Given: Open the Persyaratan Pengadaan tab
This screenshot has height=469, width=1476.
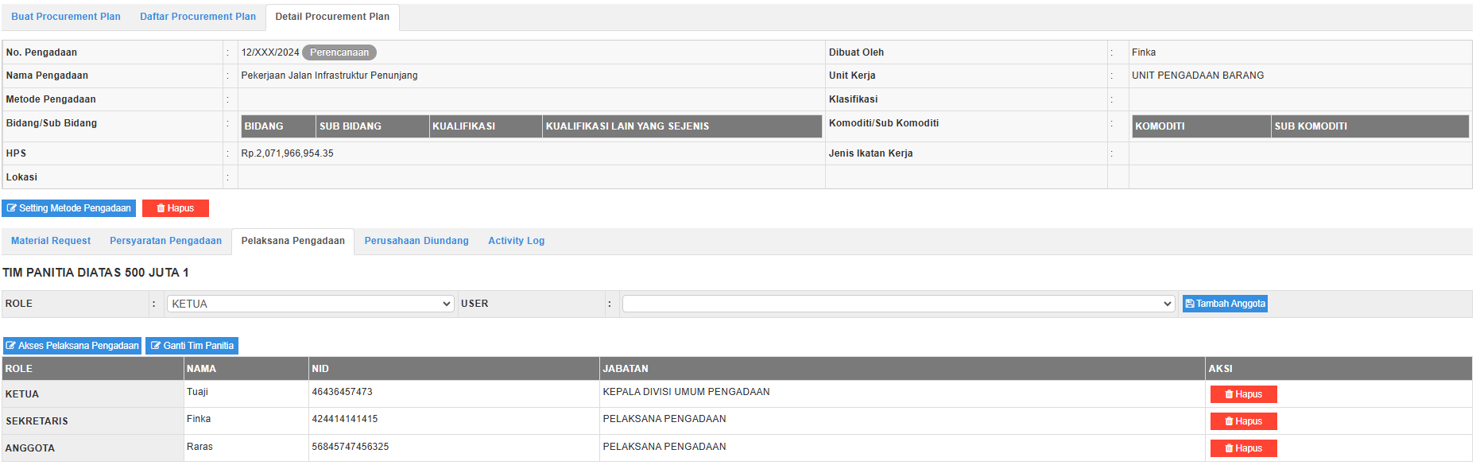Looking at the screenshot, I should click(x=165, y=241).
